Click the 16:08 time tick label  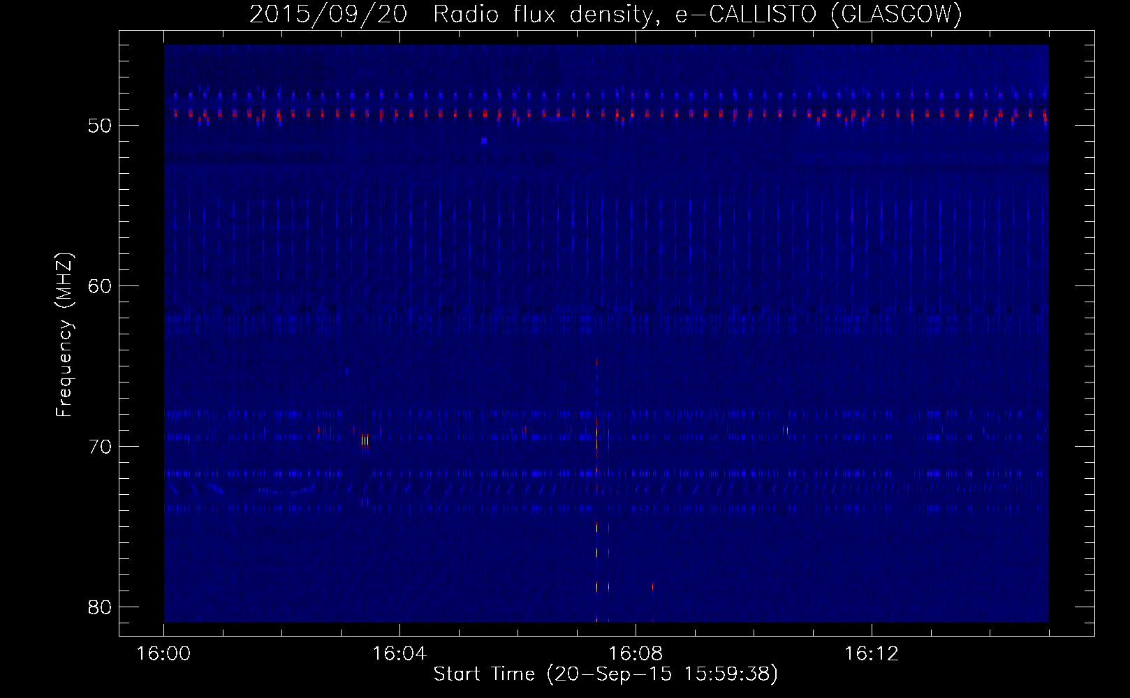(636, 654)
